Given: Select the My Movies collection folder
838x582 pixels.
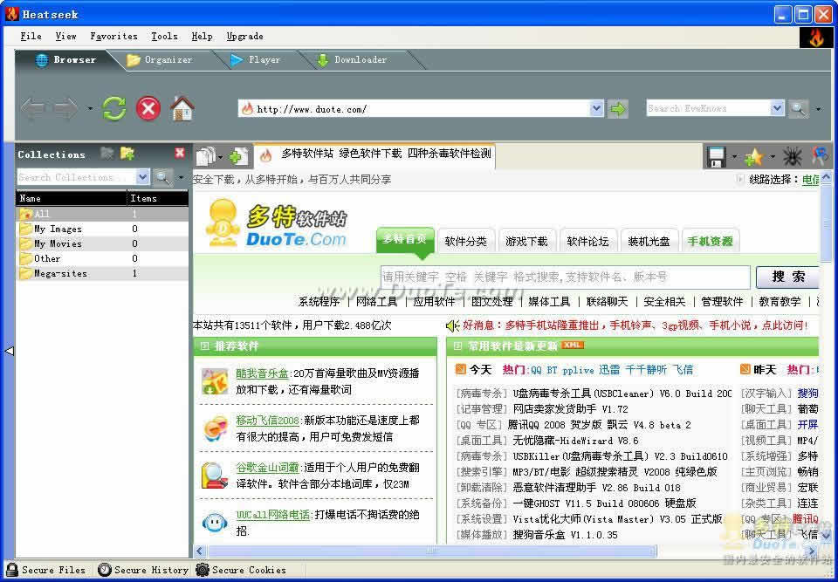Looking at the screenshot, I should click(58, 244).
